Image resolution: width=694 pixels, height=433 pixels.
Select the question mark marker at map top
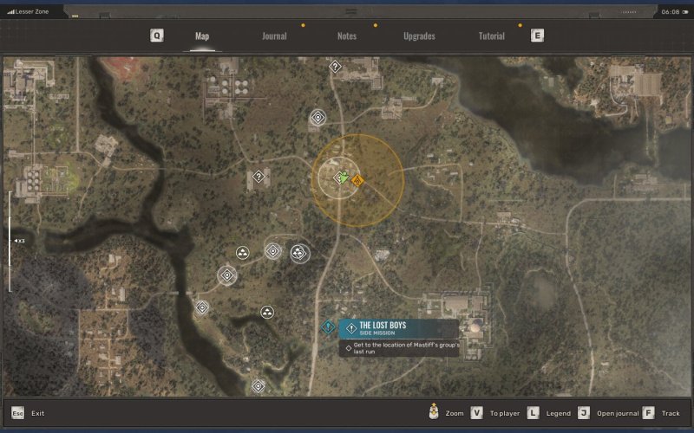coord(335,67)
